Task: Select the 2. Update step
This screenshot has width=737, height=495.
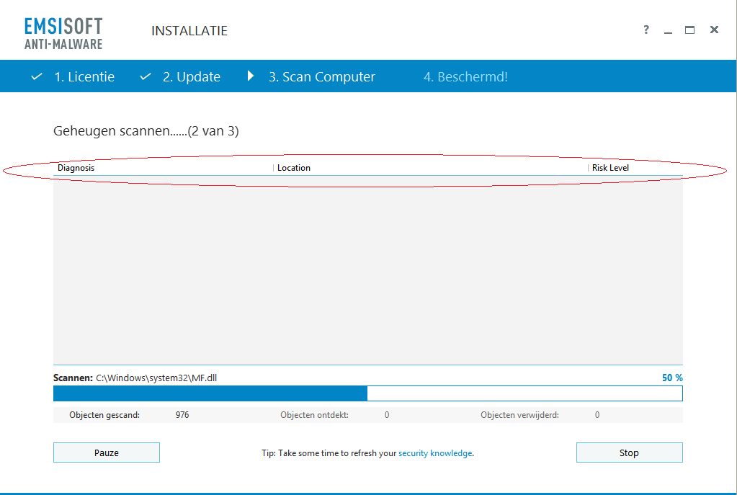Action: tap(192, 76)
